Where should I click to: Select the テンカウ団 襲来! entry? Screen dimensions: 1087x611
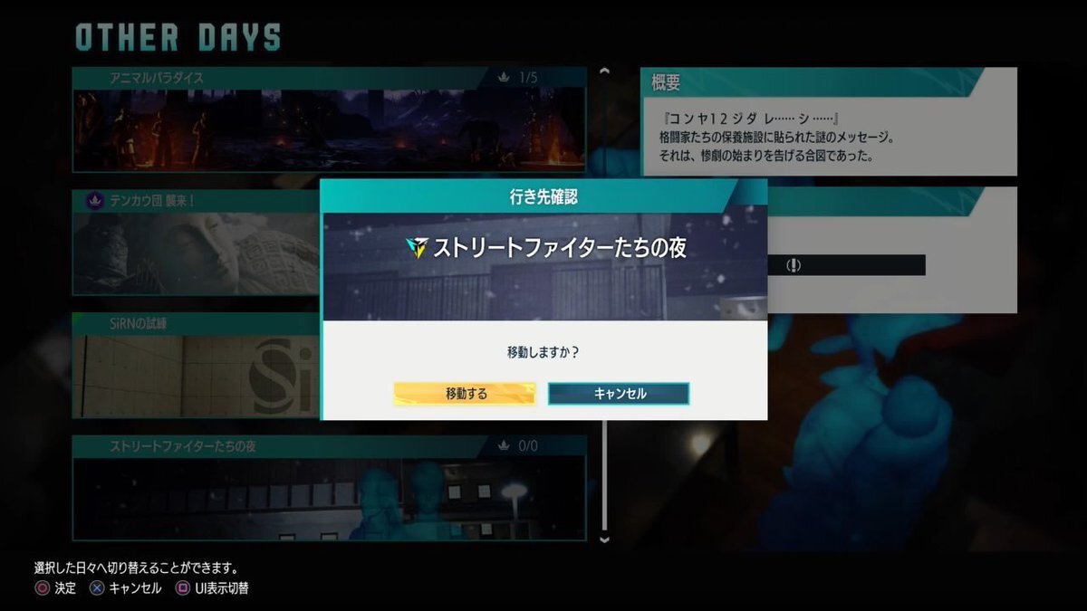[x=196, y=242]
